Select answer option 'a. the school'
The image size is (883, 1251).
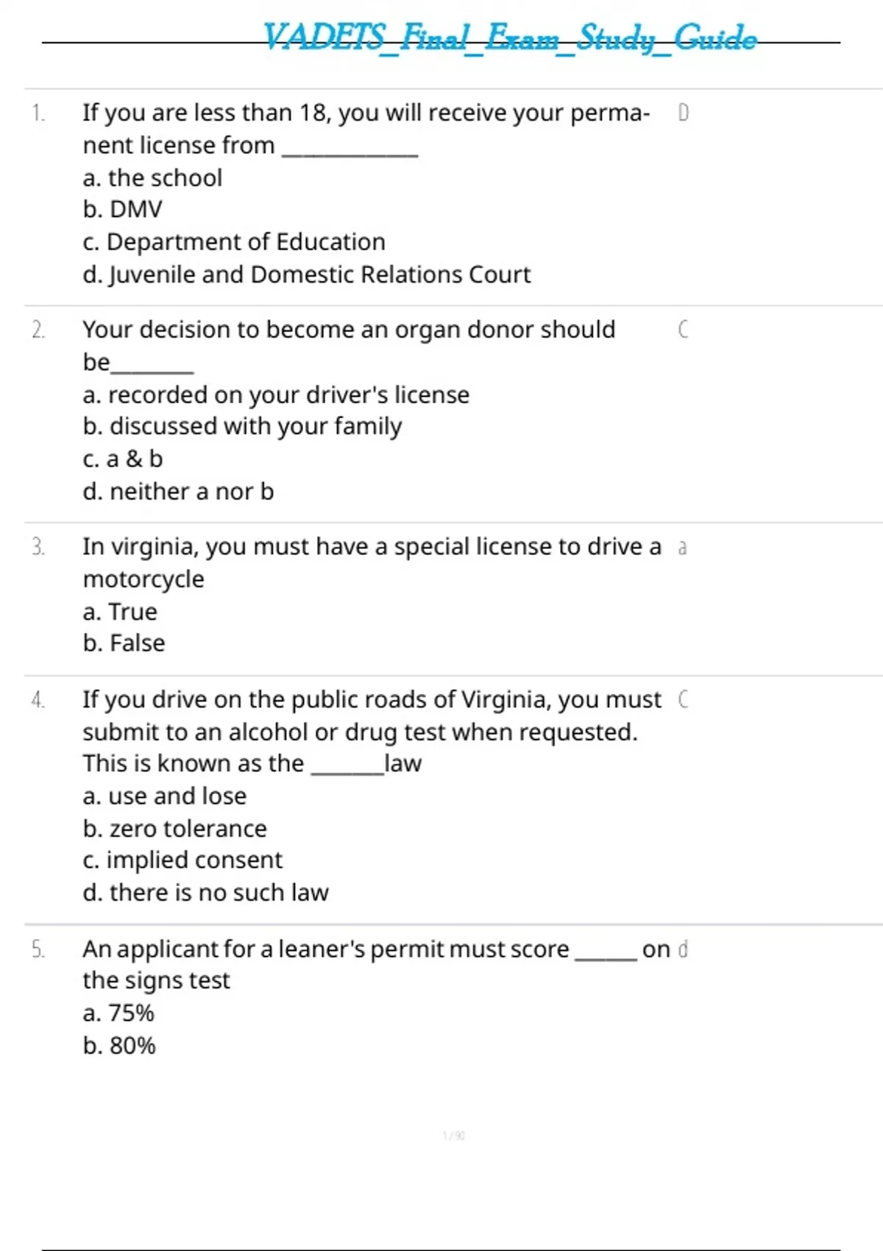[152, 178]
